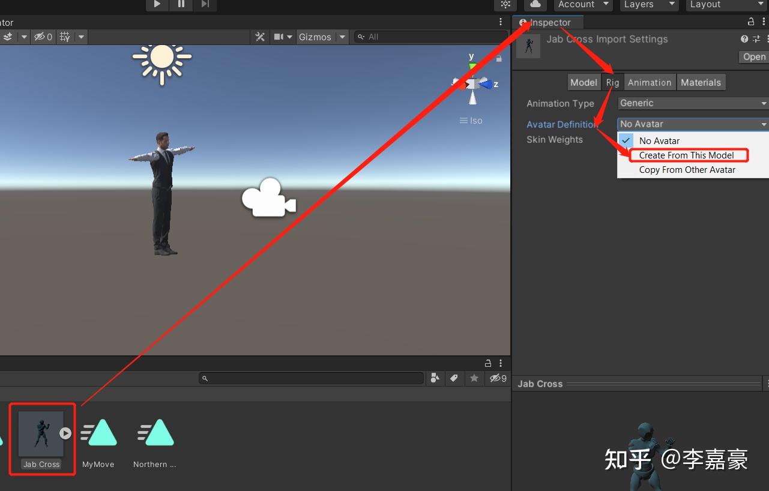Click the editor preferences gear icon
Screen dimensions: 769x491
[505, 5]
